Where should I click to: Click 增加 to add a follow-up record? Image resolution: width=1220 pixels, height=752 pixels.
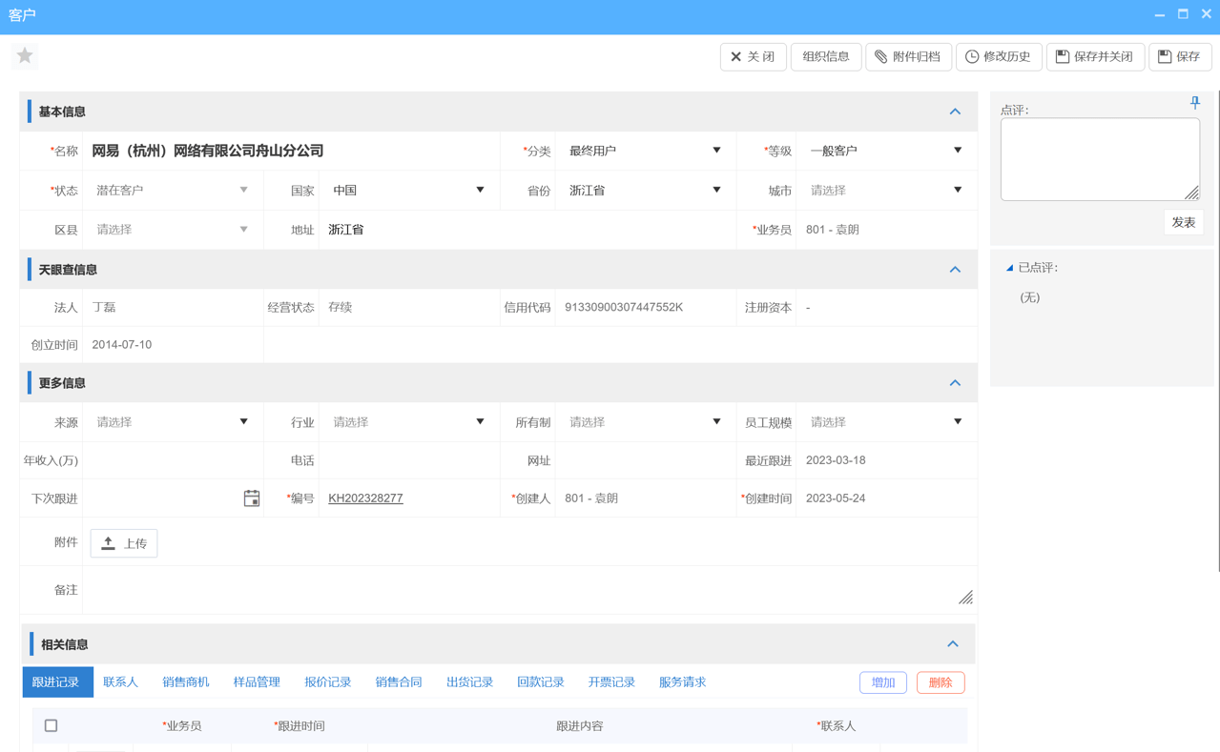coord(882,681)
